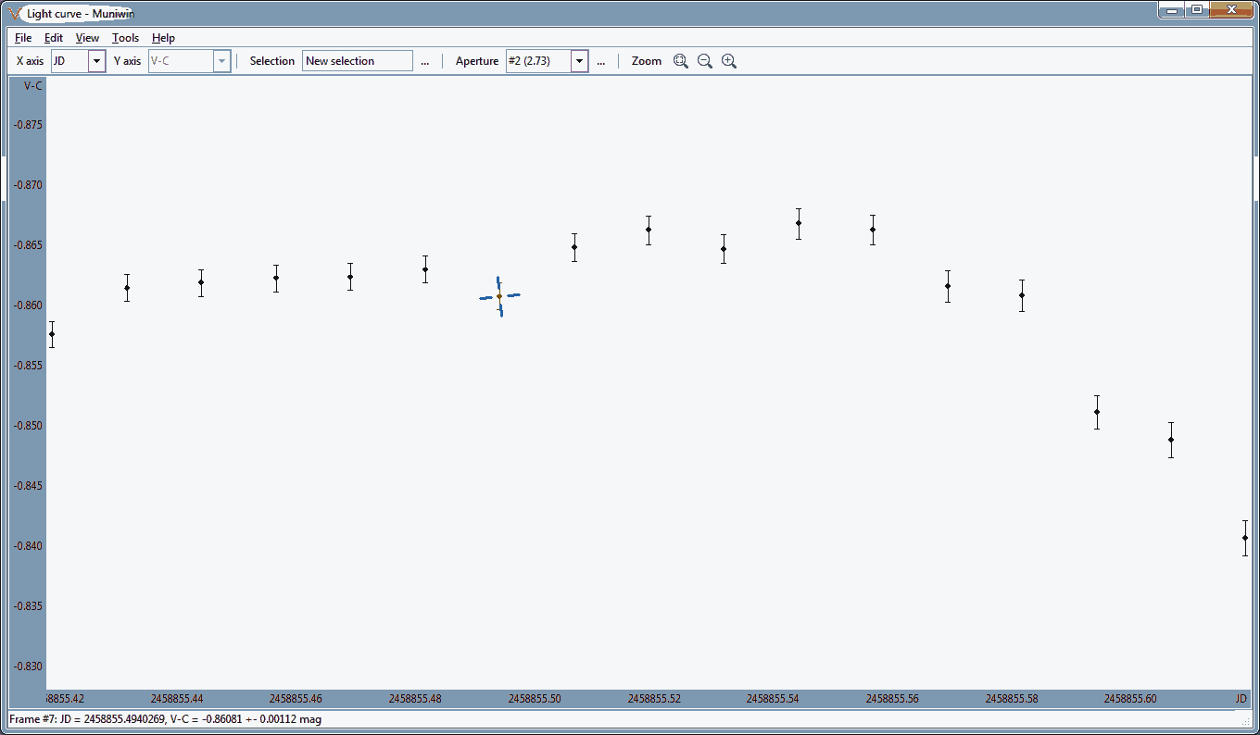Open the X axis JD dropdown
The height and width of the screenshot is (735, 1260).
tap(96, 61)
